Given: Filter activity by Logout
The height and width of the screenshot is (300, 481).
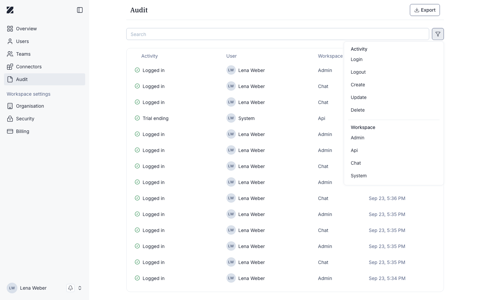Looking at the screenshot, I should point(394,72).
